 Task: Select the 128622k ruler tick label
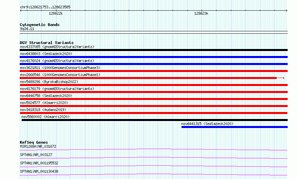[56, 13]
